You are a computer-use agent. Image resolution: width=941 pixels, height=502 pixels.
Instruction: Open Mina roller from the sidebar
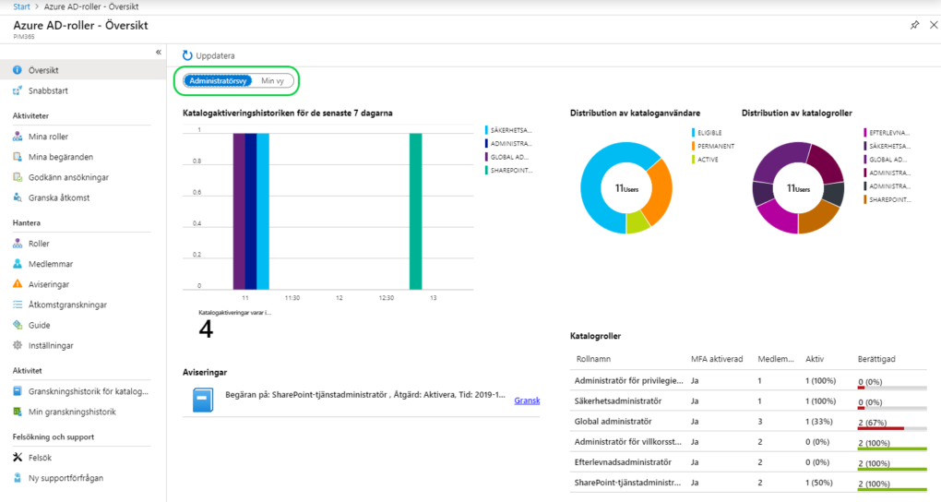click(x=48, y=137)
